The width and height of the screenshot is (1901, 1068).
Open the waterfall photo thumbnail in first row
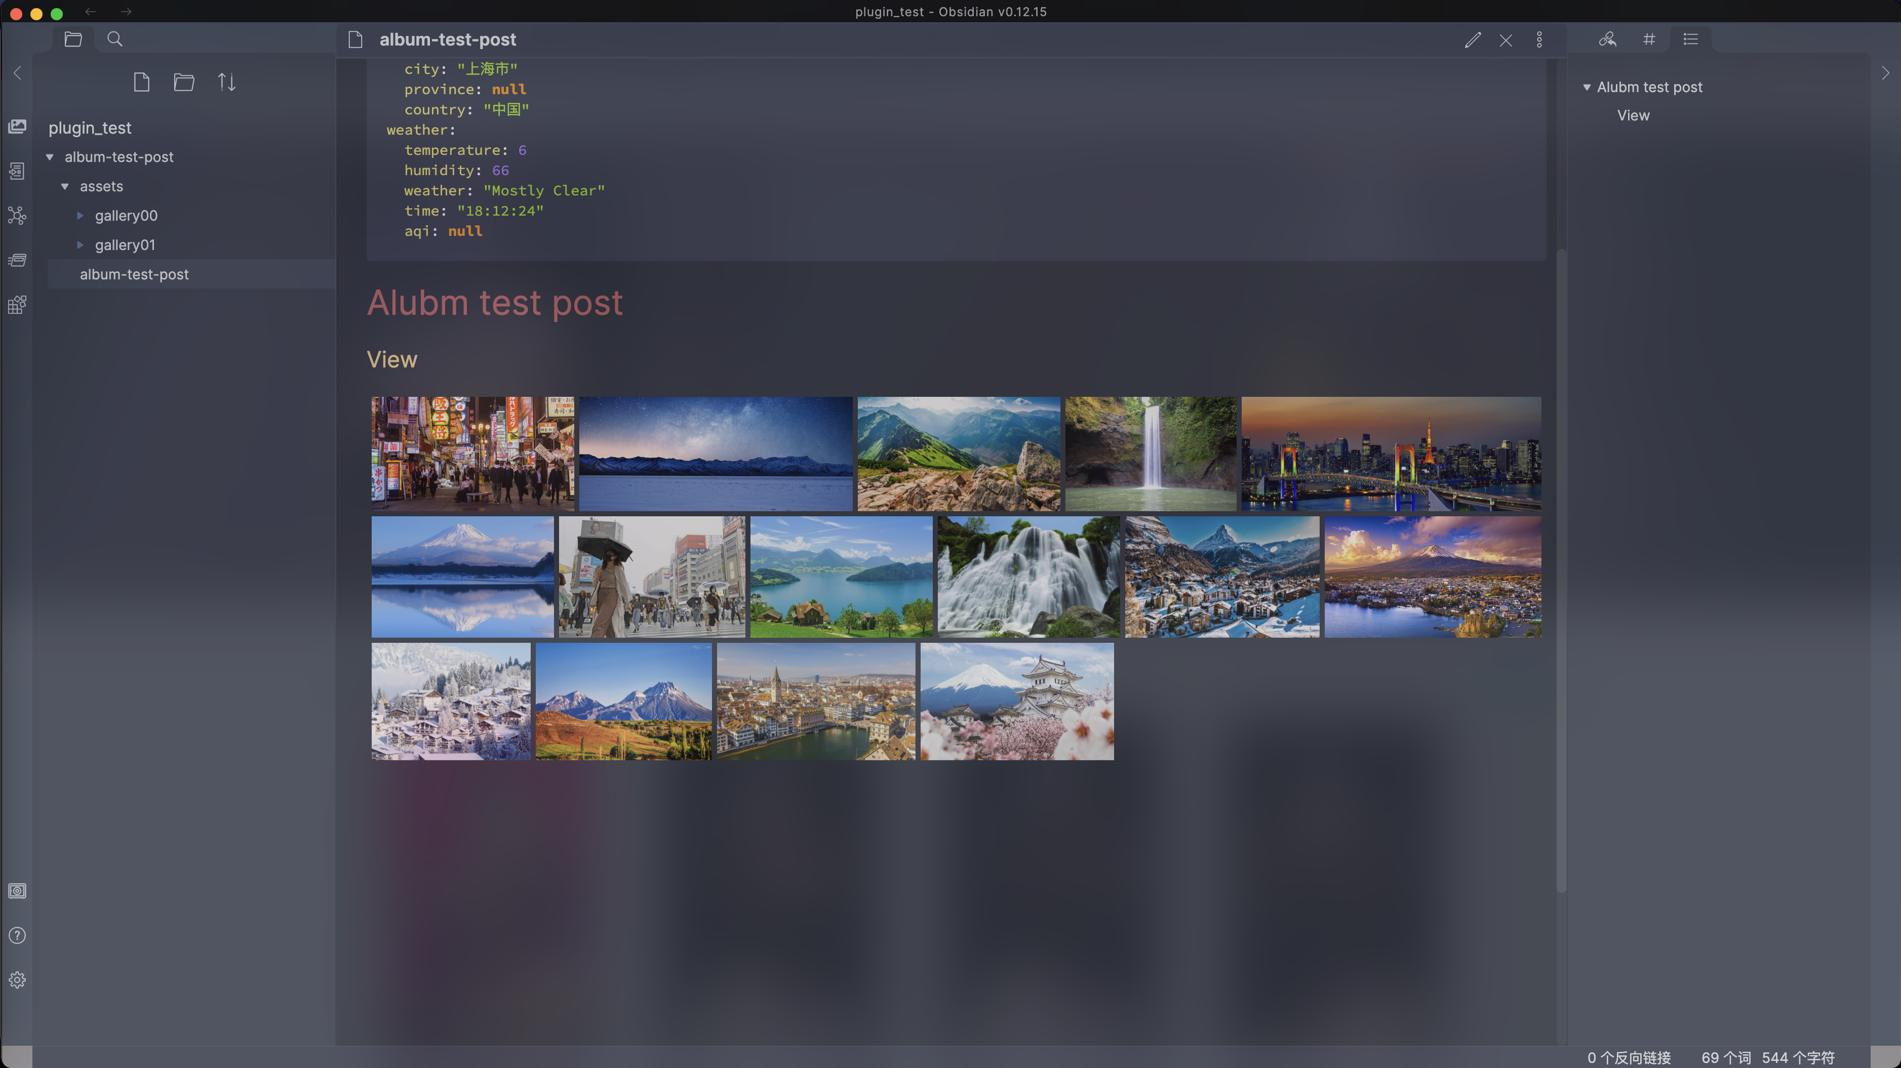(x=1150, y=453)
